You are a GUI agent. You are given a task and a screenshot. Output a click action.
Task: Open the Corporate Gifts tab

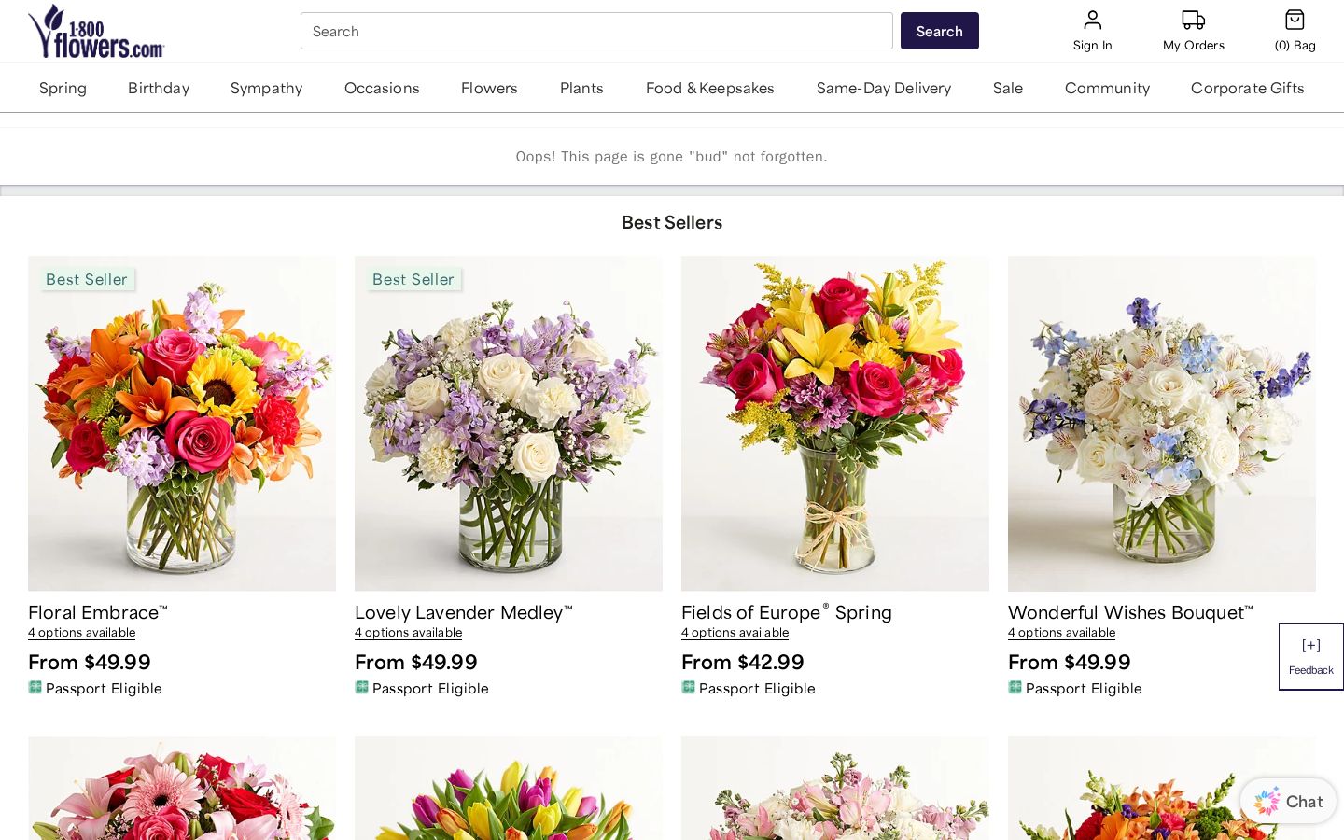point(1247,88)
